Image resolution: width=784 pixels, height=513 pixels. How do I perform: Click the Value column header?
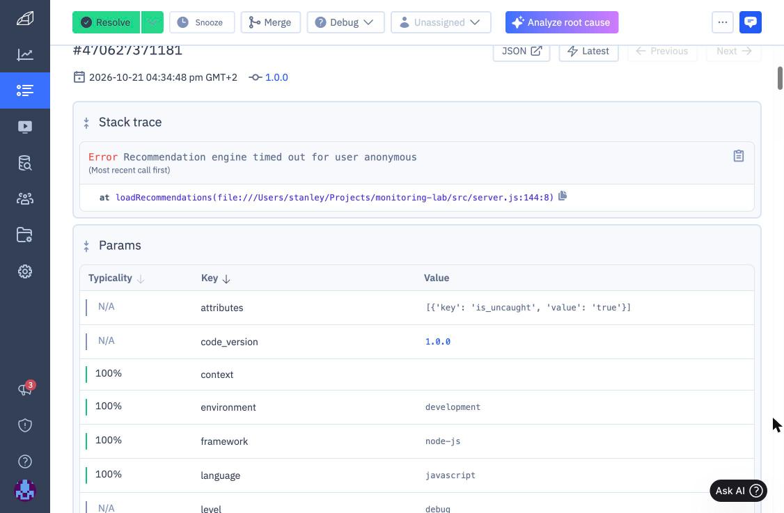point(437,278)
